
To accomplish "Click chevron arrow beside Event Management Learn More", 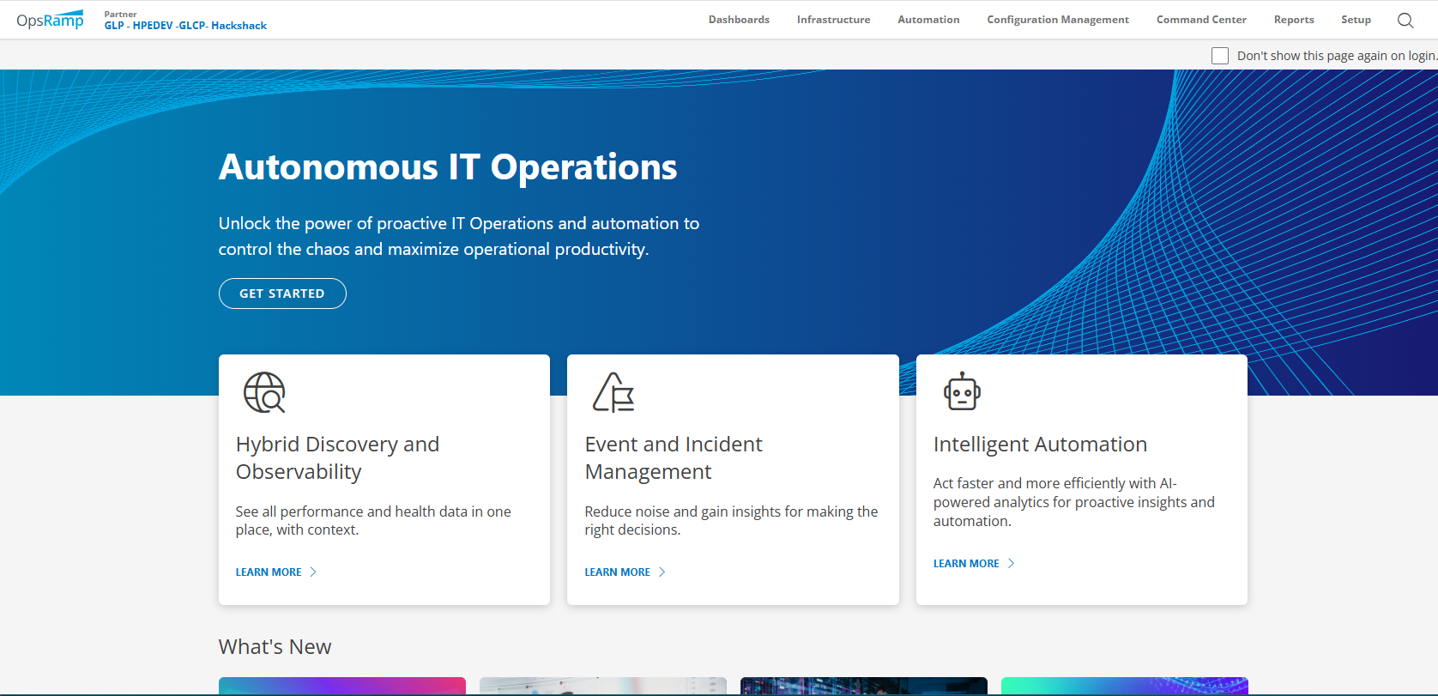I will point(662,572).
